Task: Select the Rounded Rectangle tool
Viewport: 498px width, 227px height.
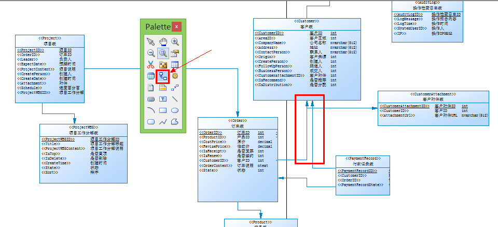Action: (x=151, y=122)
